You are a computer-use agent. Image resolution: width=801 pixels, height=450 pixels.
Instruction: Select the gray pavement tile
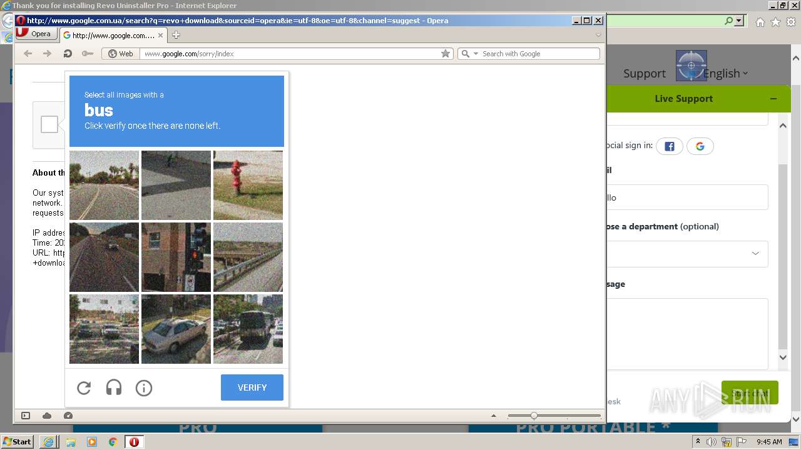[x=176, y=185]
